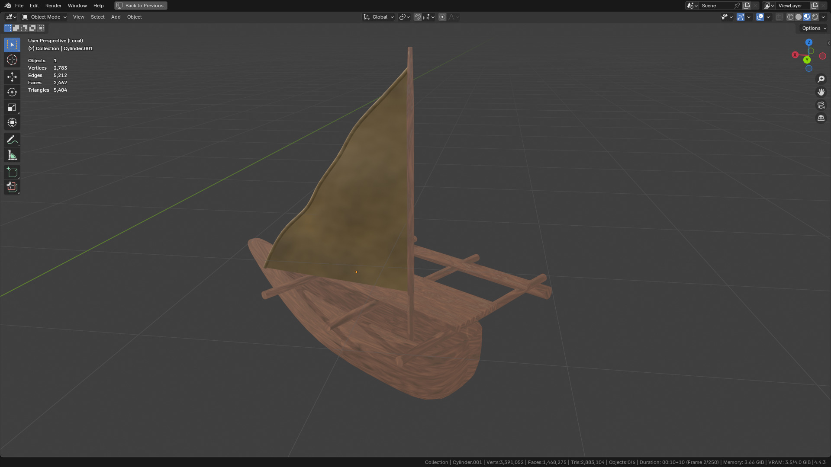Toggle camera view icon
831x467 pixels.
click(821, 105)
